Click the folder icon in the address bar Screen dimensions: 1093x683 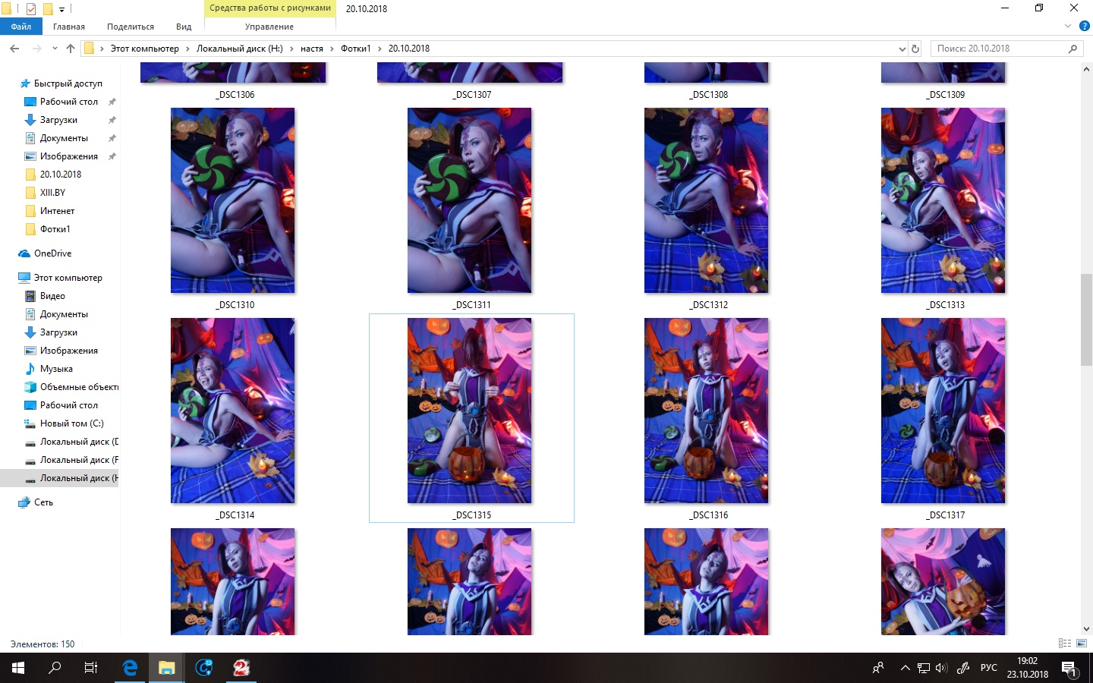click(89, 49)
